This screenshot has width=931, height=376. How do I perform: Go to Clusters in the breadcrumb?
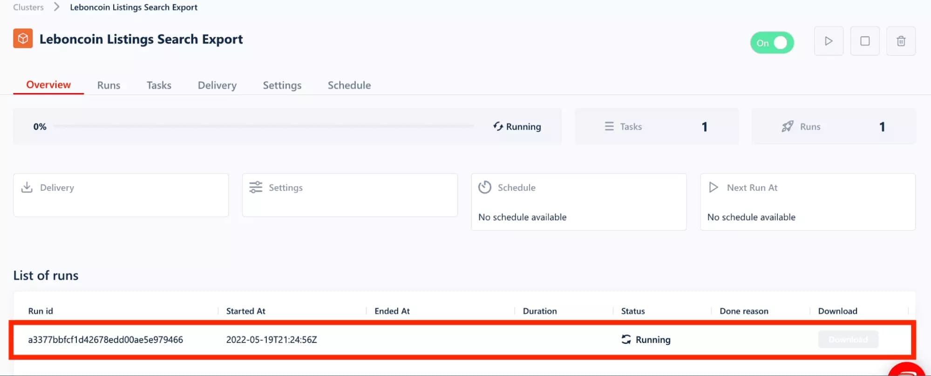pyautogui.click(x=28, y=7)
